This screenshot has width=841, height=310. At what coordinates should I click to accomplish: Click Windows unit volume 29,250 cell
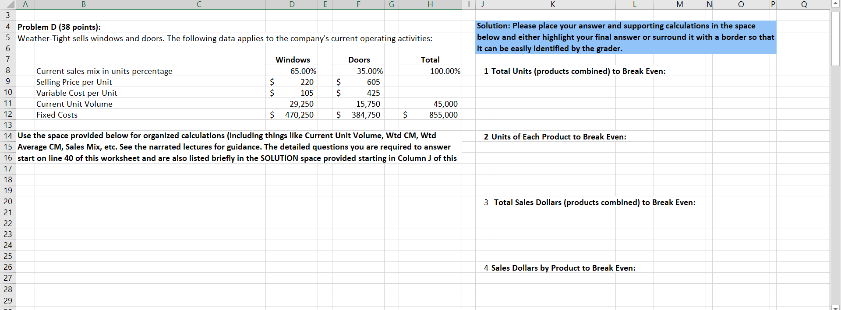[292, 104]
